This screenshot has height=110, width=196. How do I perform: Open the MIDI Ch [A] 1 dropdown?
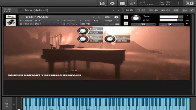(58, 24)
